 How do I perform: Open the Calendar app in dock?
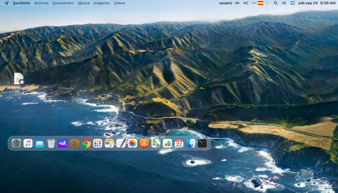179,143
